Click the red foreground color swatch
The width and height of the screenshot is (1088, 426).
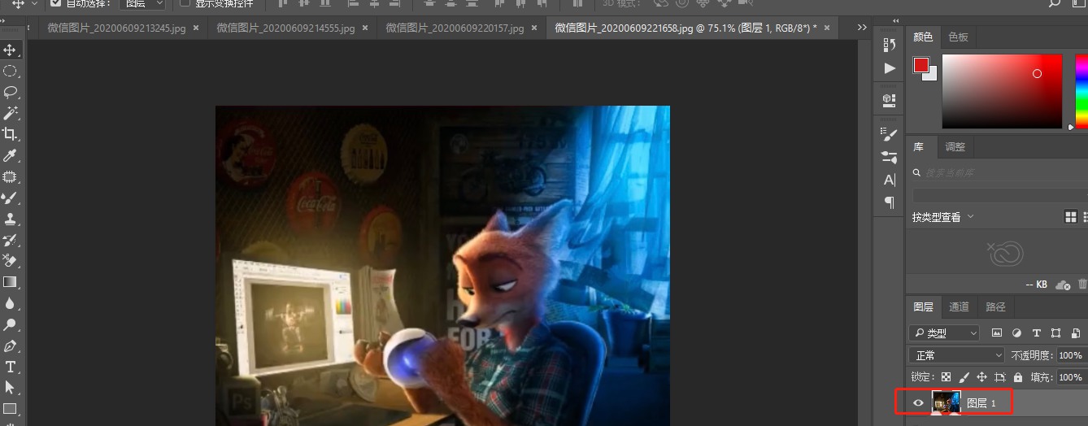click(x=920, y=66)
